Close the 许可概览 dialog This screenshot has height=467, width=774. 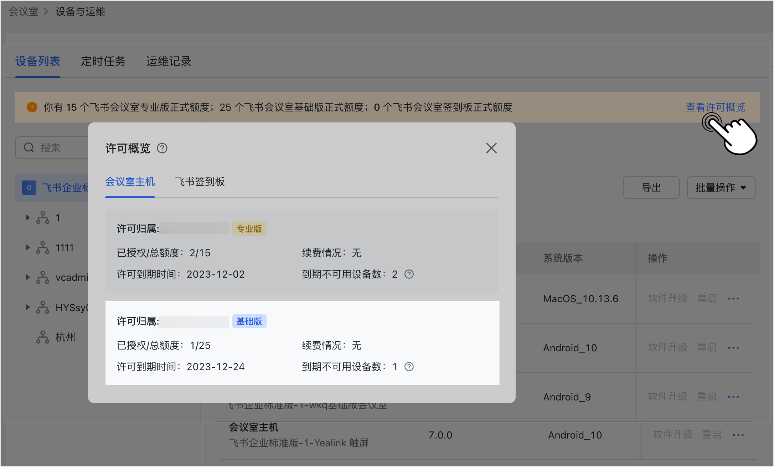pos(491,148)
